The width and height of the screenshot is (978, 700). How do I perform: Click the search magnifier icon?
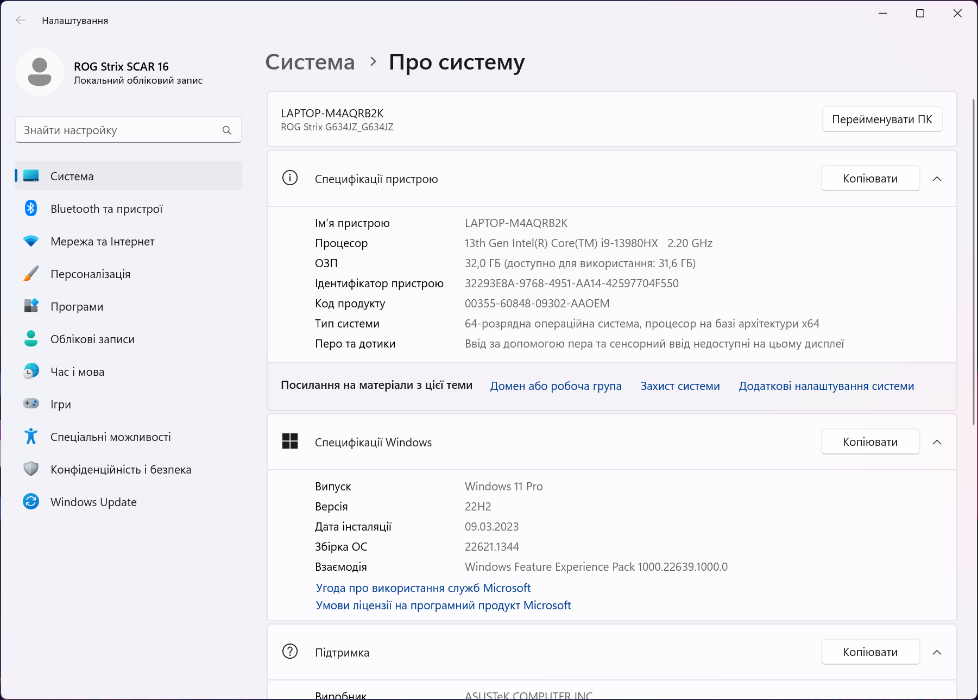pos(227,130)
